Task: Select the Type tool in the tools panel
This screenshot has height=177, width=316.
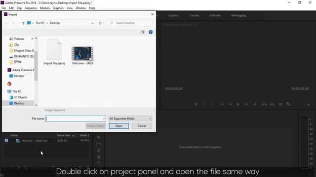Action: 99,163
